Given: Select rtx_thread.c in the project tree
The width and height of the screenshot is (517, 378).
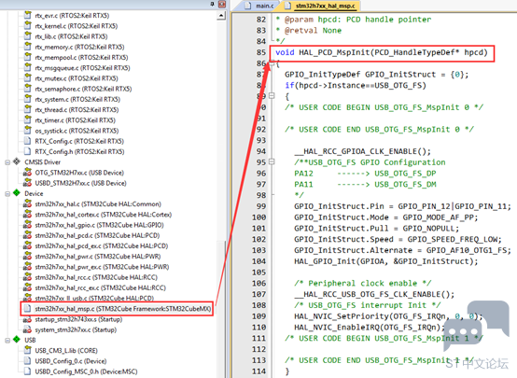Looking at the screenshot, I should [x=77, y=110].
